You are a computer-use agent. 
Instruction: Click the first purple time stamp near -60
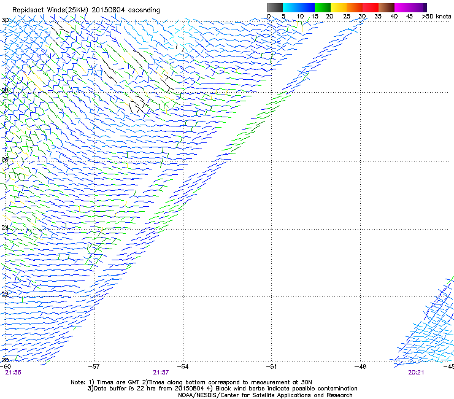pyautogui.click(x=13, y=373)
